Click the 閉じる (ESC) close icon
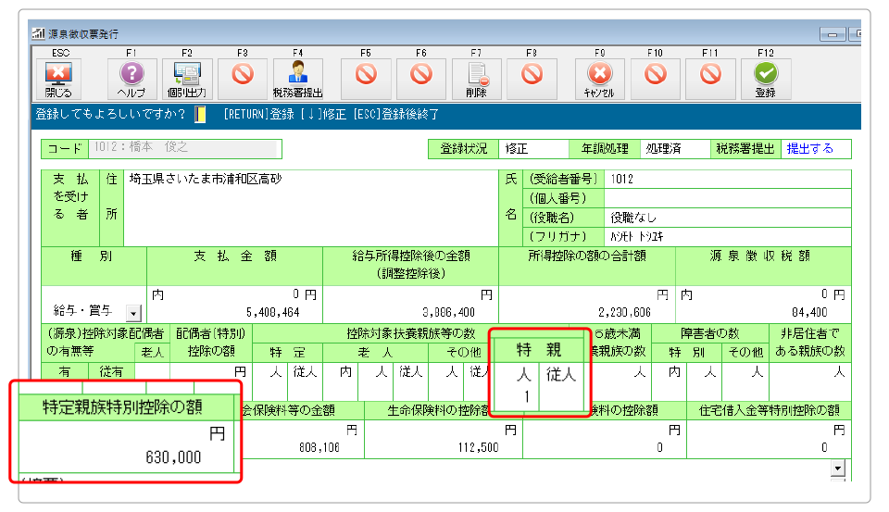 [x=56, y=74]
